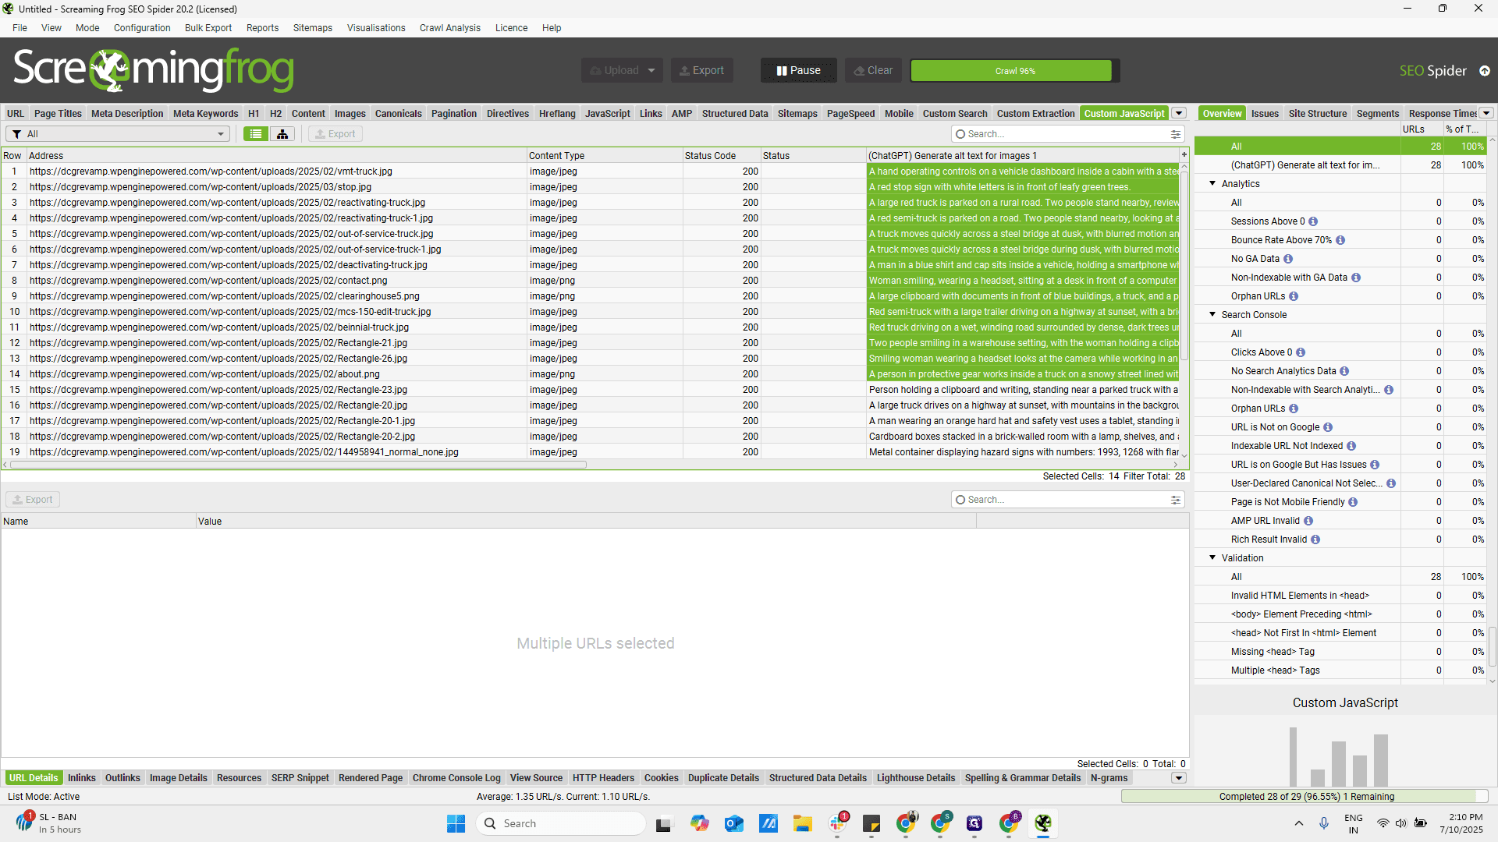Open Outlook from the taskbar
1498x842 pixels.
point(733,823)
